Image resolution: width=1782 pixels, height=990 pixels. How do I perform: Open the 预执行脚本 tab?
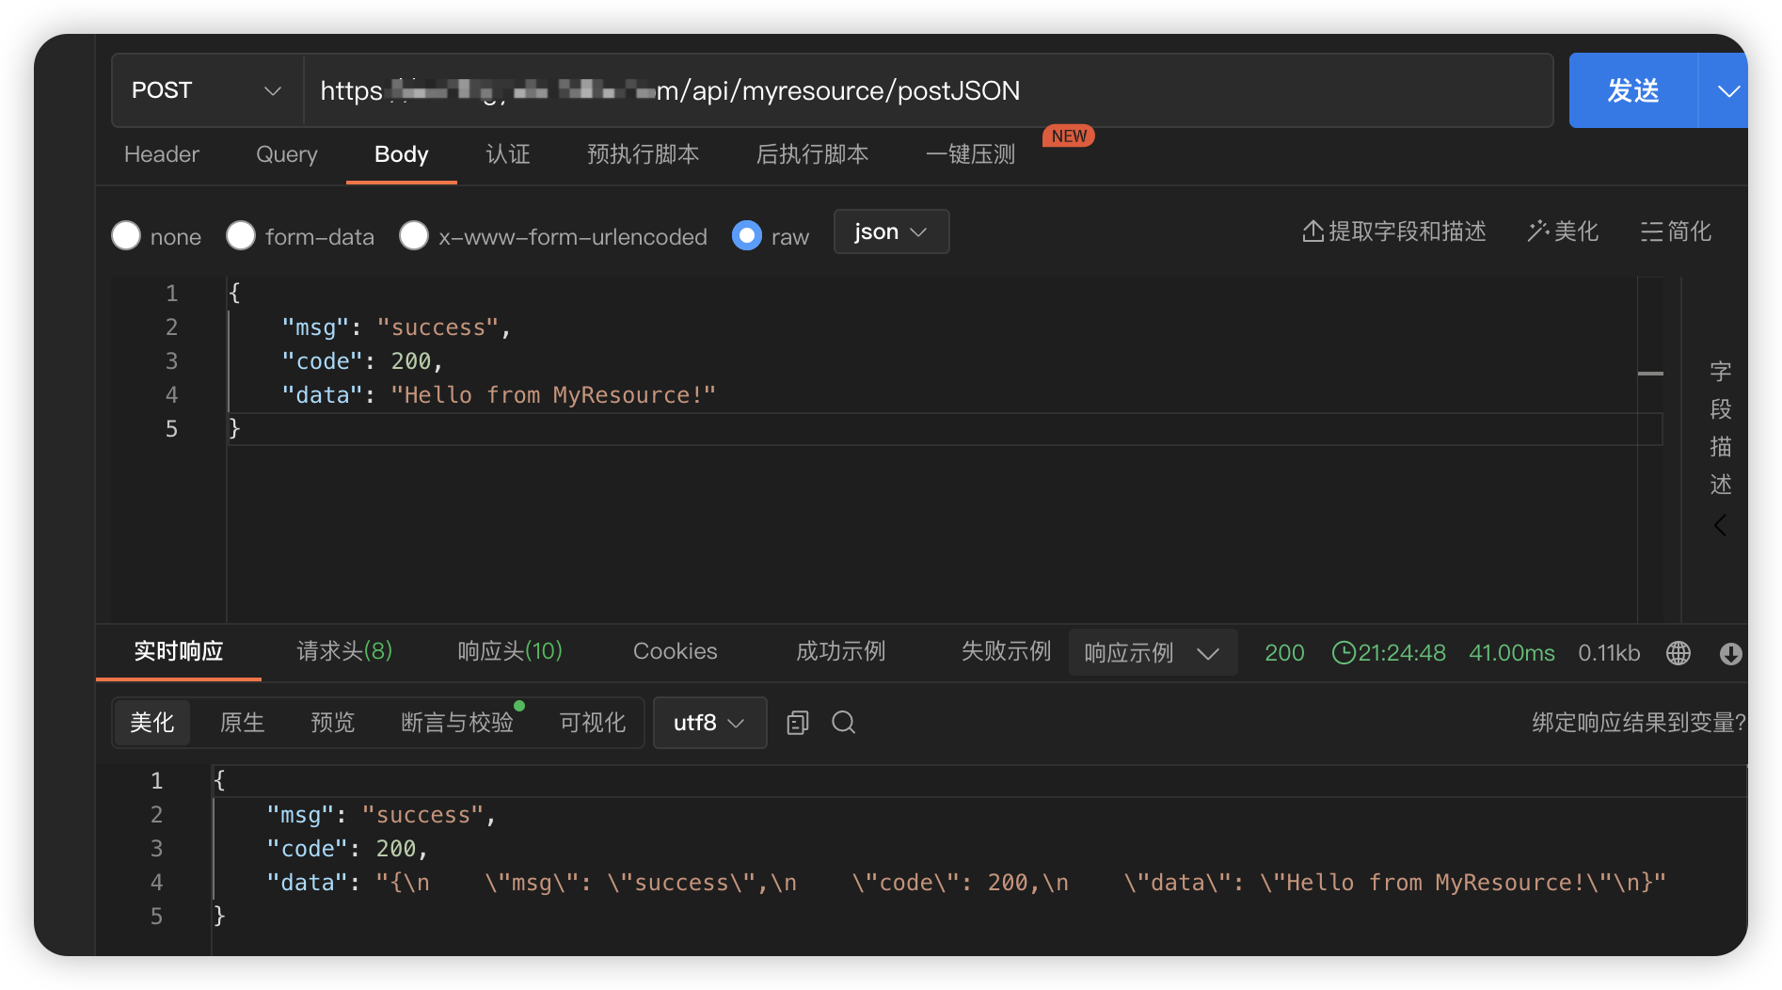pyautogui.click(x=644, y=154)
